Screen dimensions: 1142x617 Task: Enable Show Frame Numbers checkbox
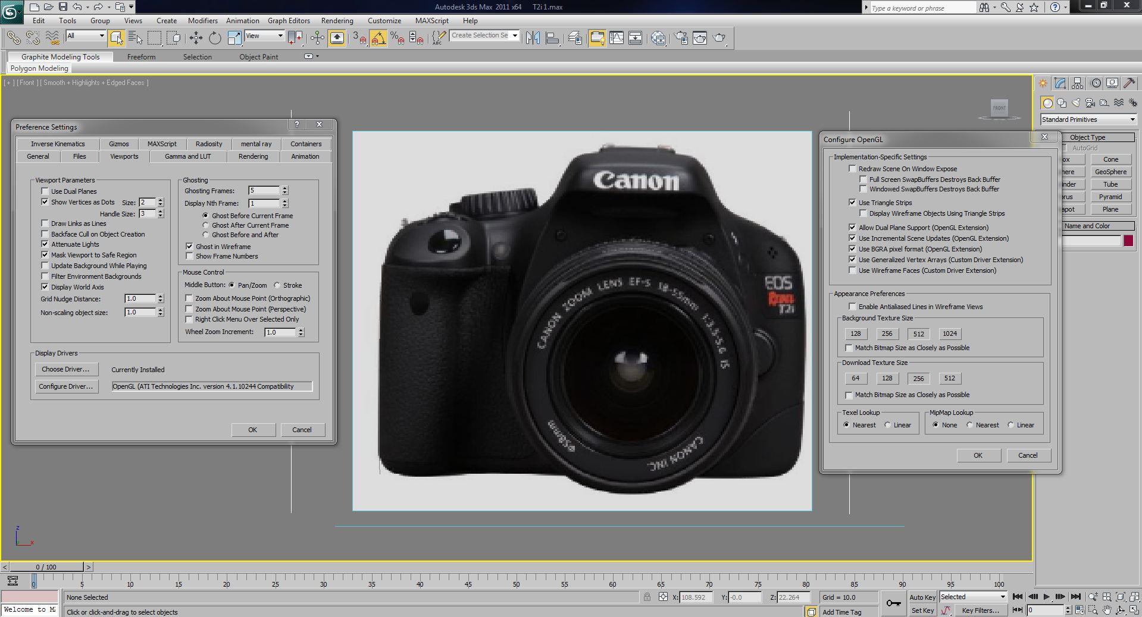tap(189, 256)
